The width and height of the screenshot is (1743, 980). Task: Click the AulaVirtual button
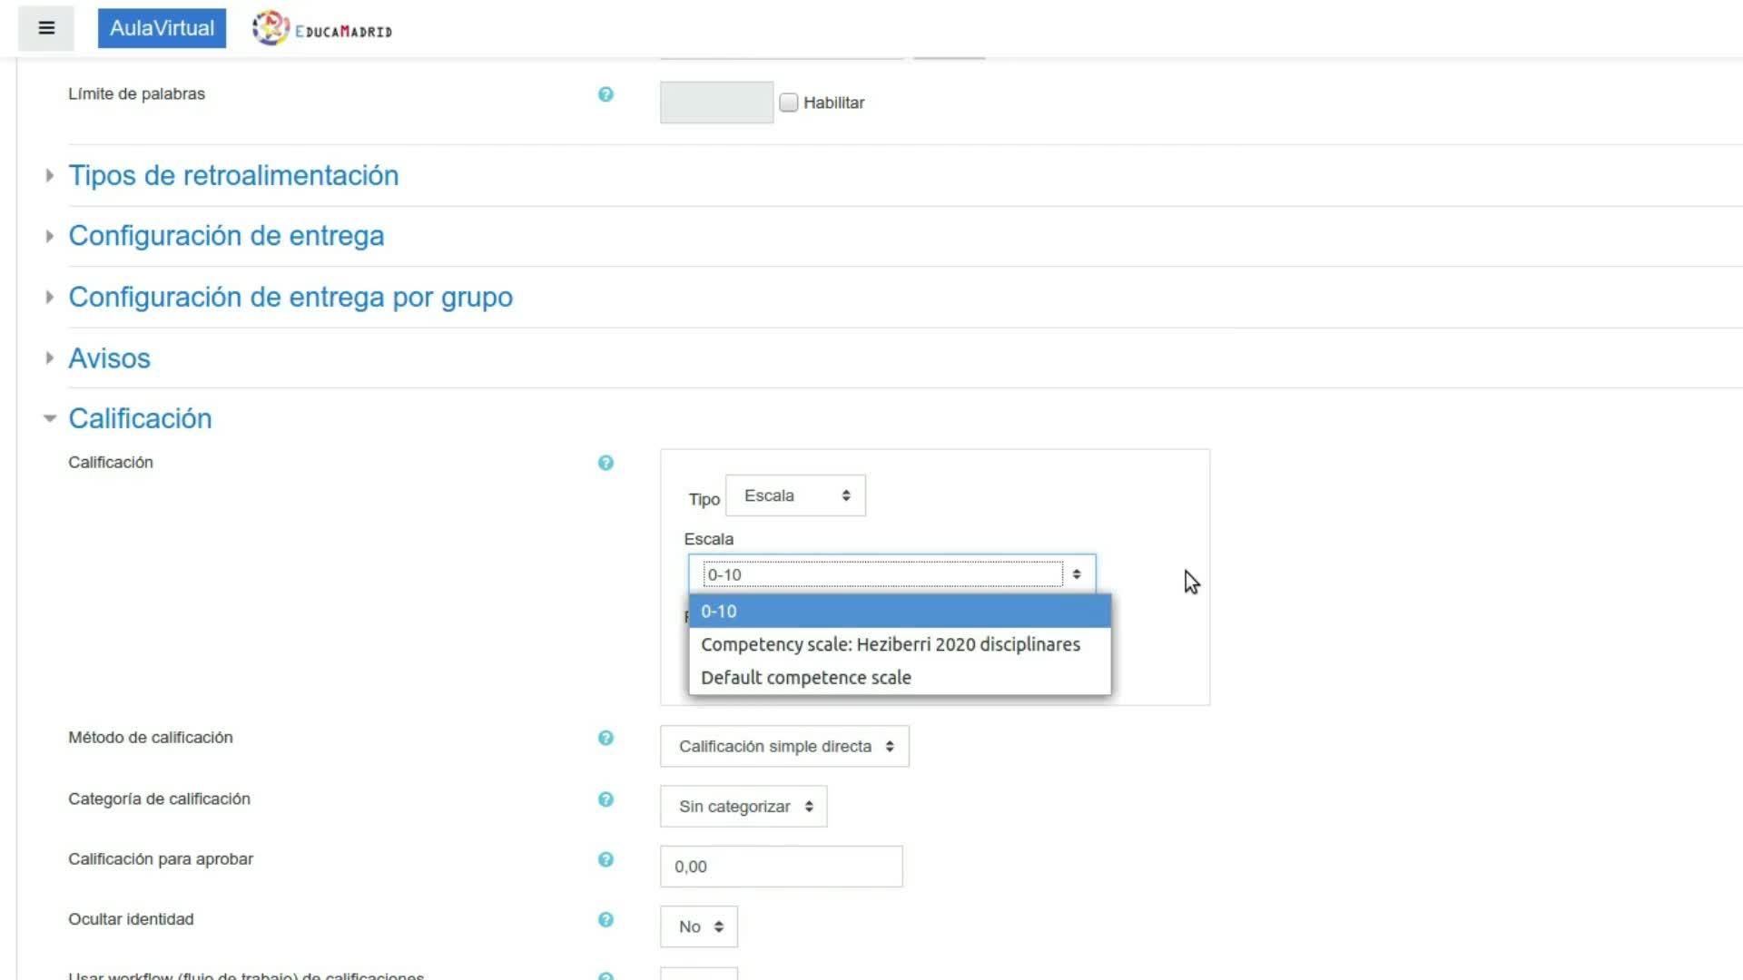(162, 28)
